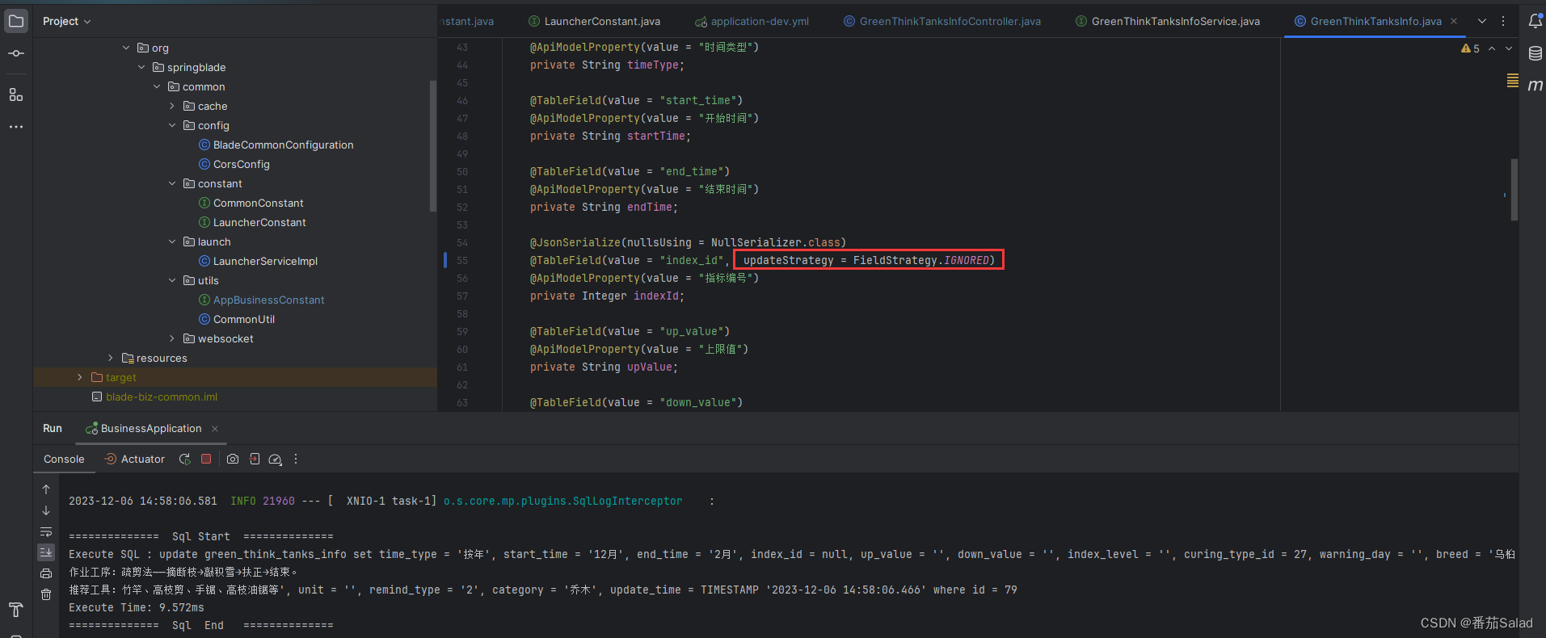Collapse the constant folder
The image size is (1546, 638).
coord(172,183)
